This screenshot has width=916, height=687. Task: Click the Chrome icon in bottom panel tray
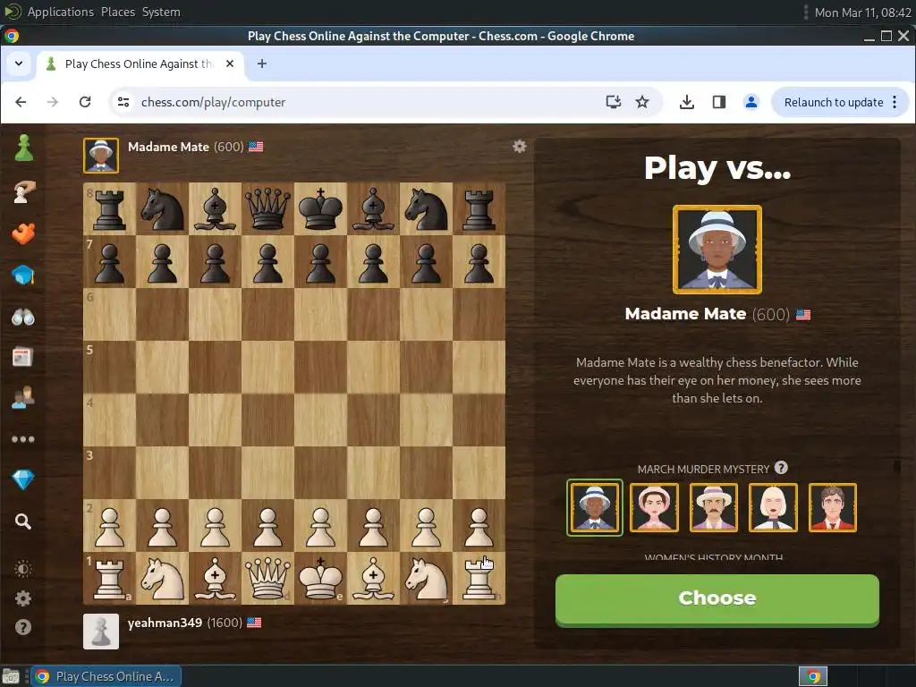point(813,676)
